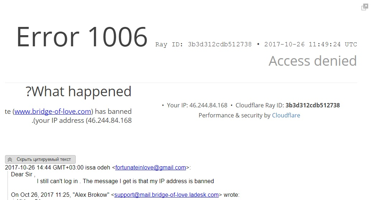Click the 11:49:24 UTC timestamp
Viewport: 375px width, 200px height.
(333, 45)
